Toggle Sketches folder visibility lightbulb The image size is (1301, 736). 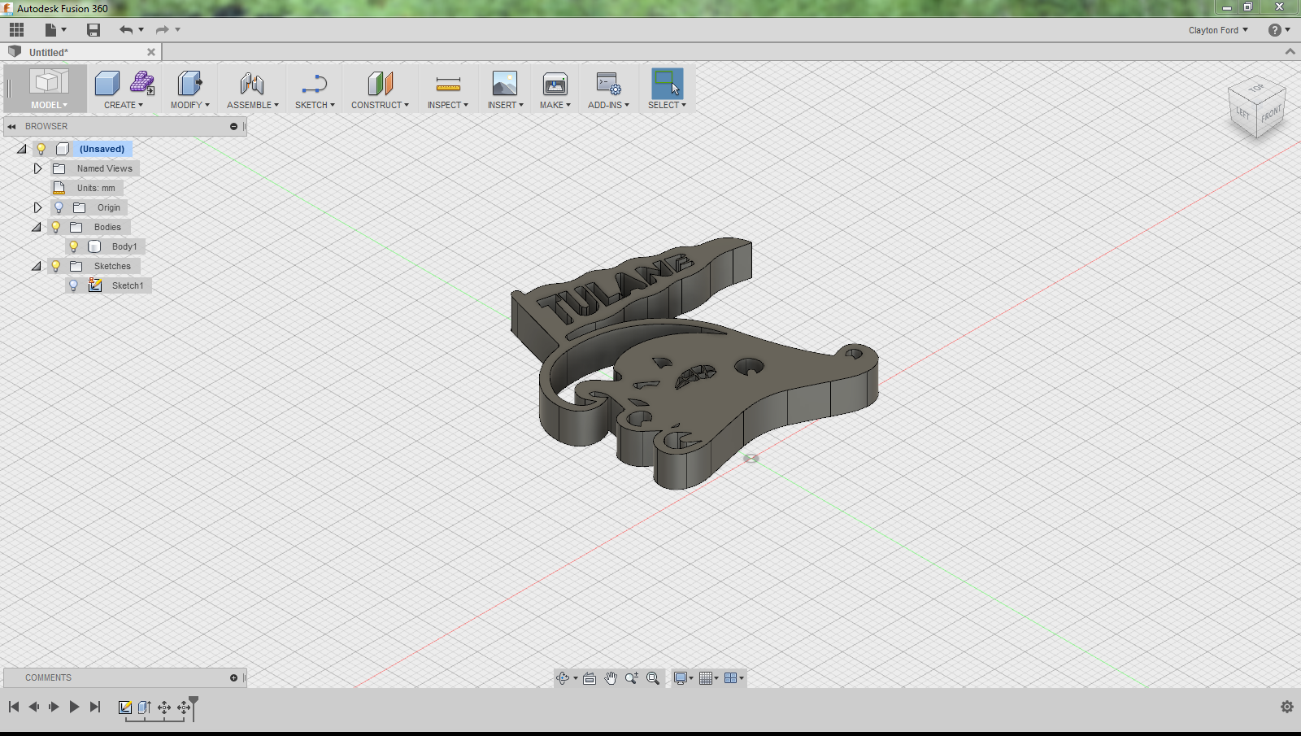(56, 266)
